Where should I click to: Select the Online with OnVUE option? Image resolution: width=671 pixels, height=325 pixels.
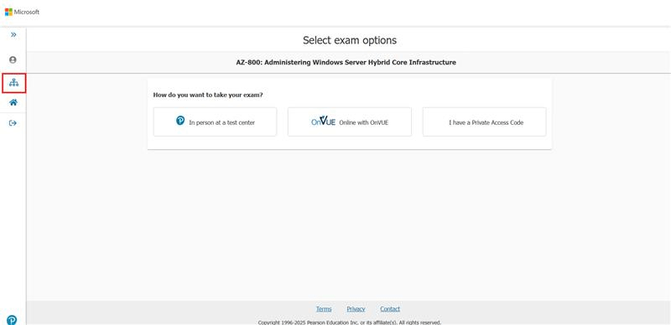point(350,122)
